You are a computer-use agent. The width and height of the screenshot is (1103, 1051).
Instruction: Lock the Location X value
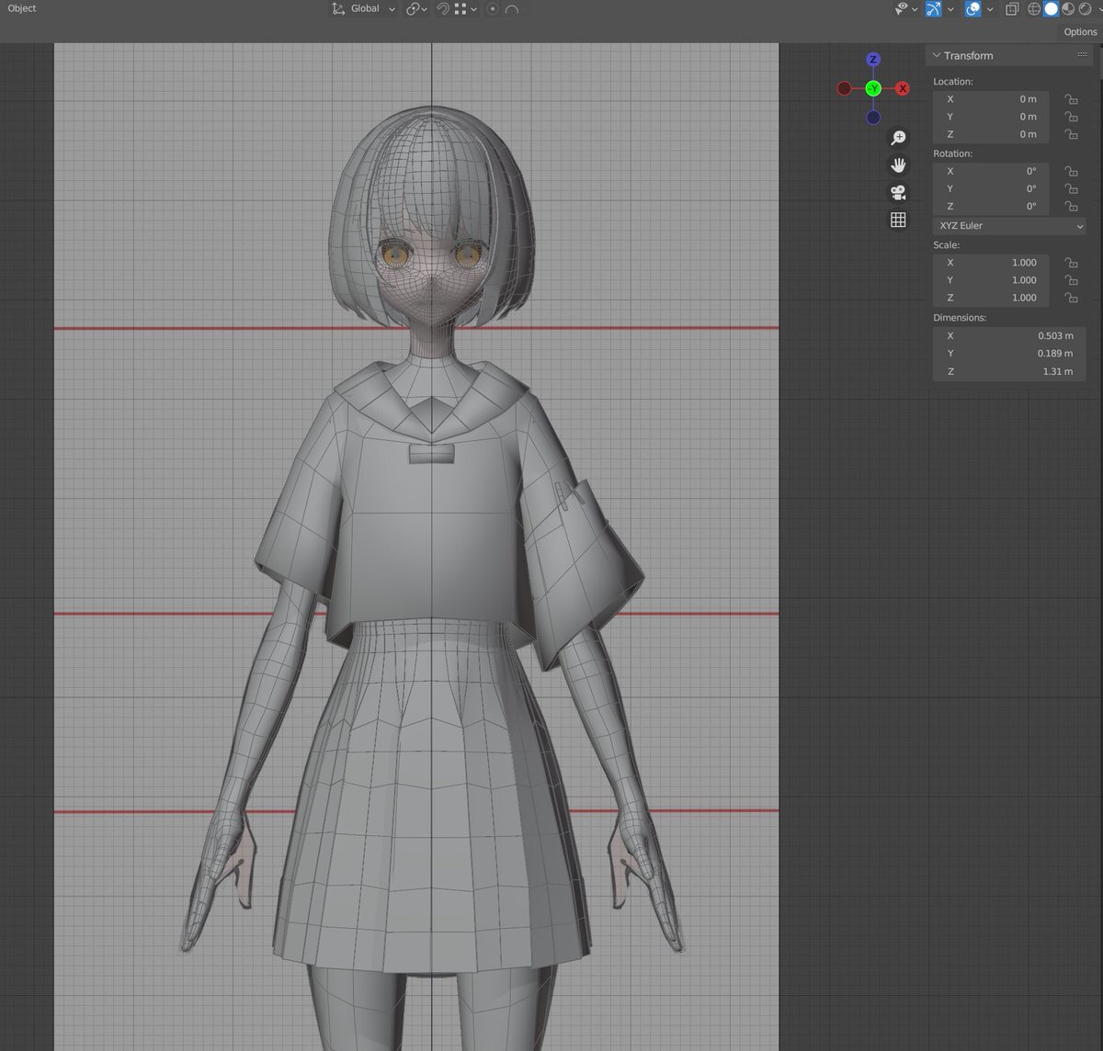pyautogui.click(x=1071, y=99)
